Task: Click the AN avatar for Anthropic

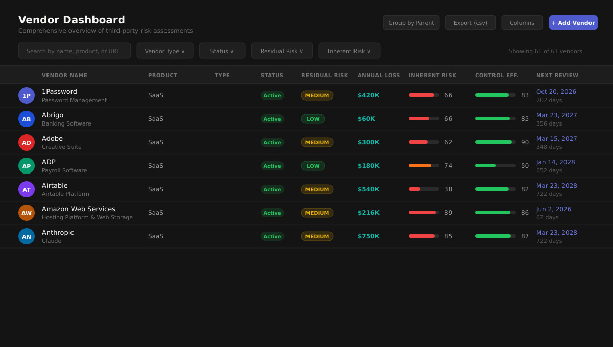Action: click(27, 236)
